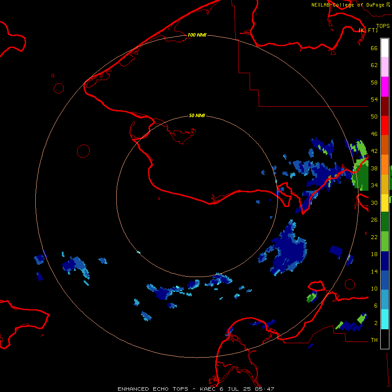Click the legend value 30
392x392 pixels.
(x=374, y=203)
